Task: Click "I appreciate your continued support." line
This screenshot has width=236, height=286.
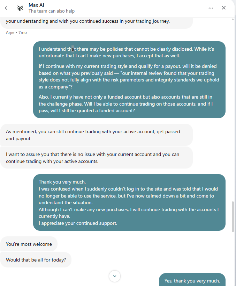Action: click(x=78, y=223)
